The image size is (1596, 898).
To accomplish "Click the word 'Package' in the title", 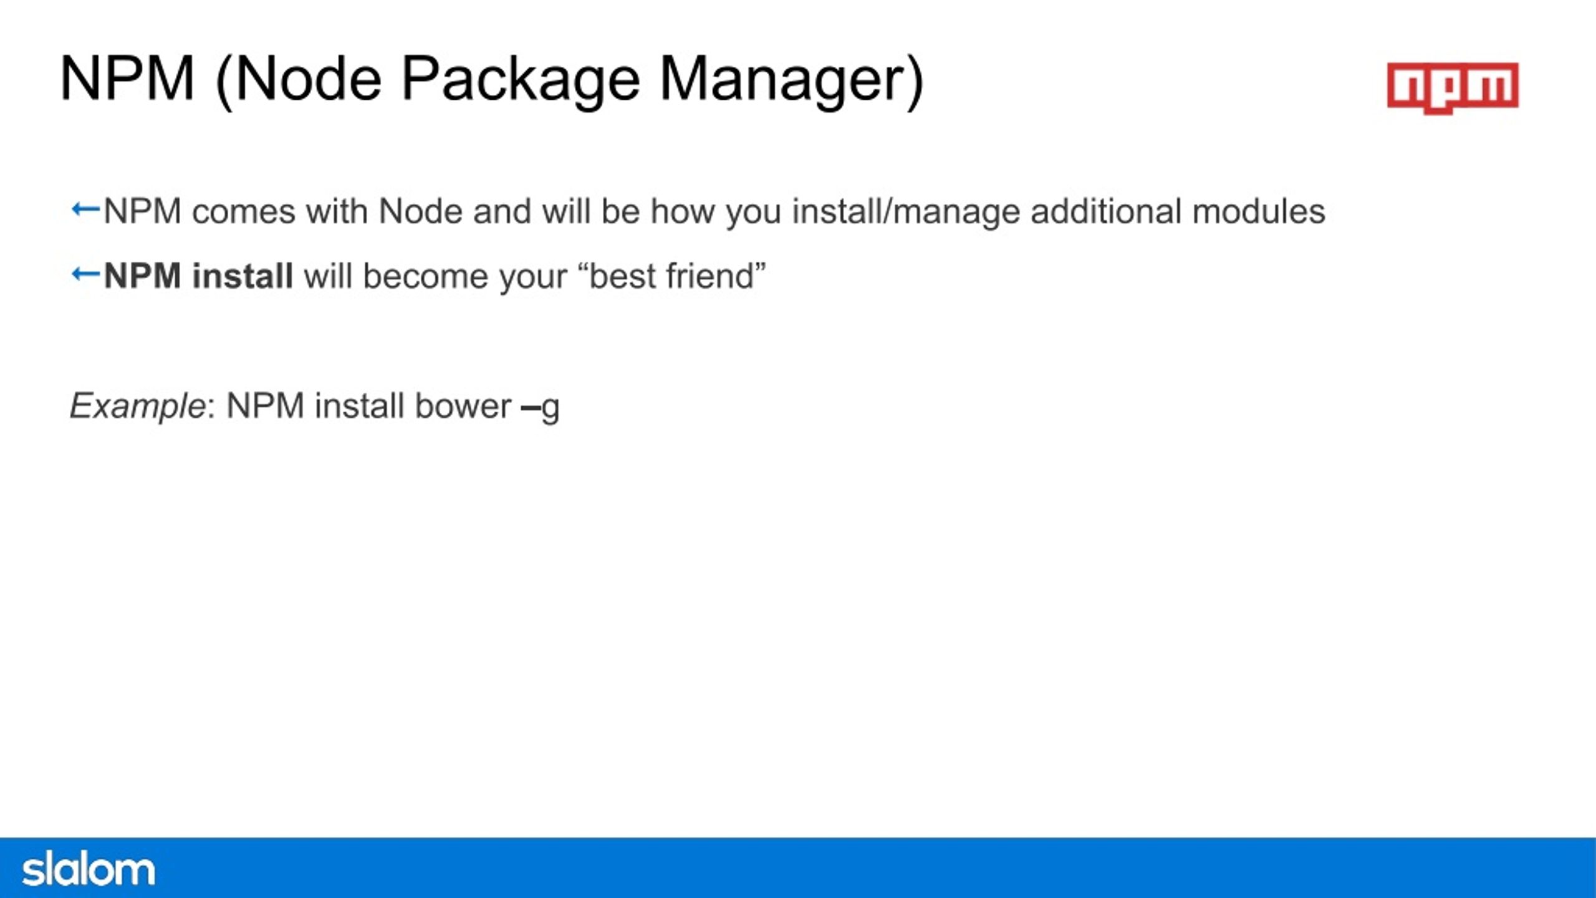I will (521, 81).
